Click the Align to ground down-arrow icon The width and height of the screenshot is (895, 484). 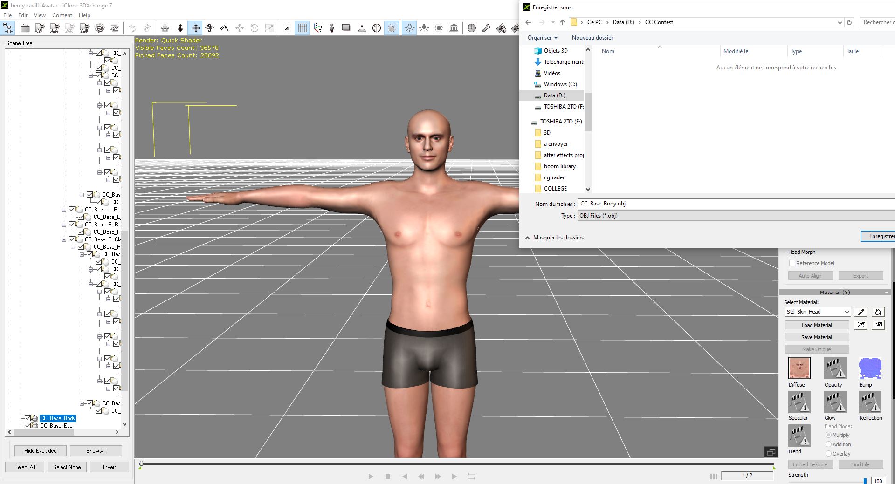180,28
